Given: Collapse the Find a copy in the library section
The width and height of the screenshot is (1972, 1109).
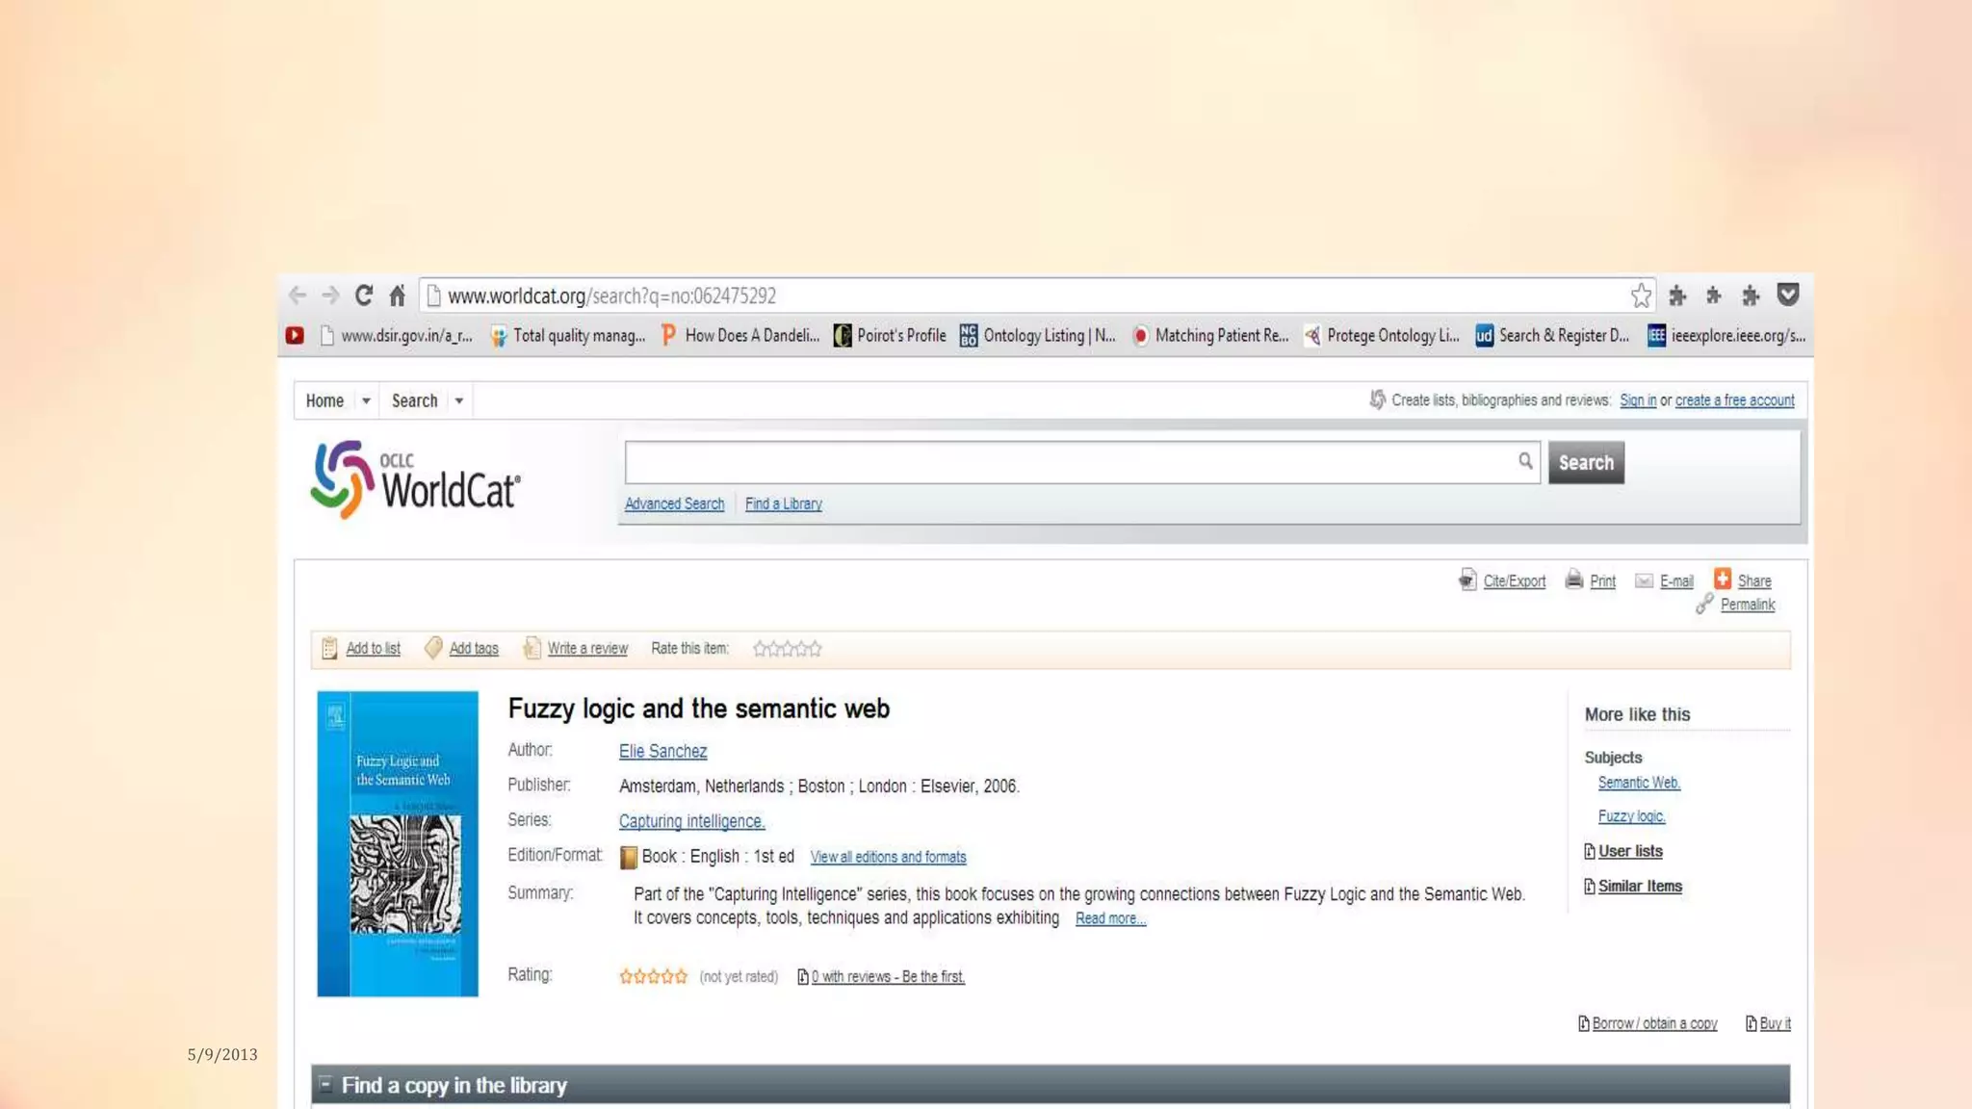Looking at the screenshot, I should (325, 1084).
